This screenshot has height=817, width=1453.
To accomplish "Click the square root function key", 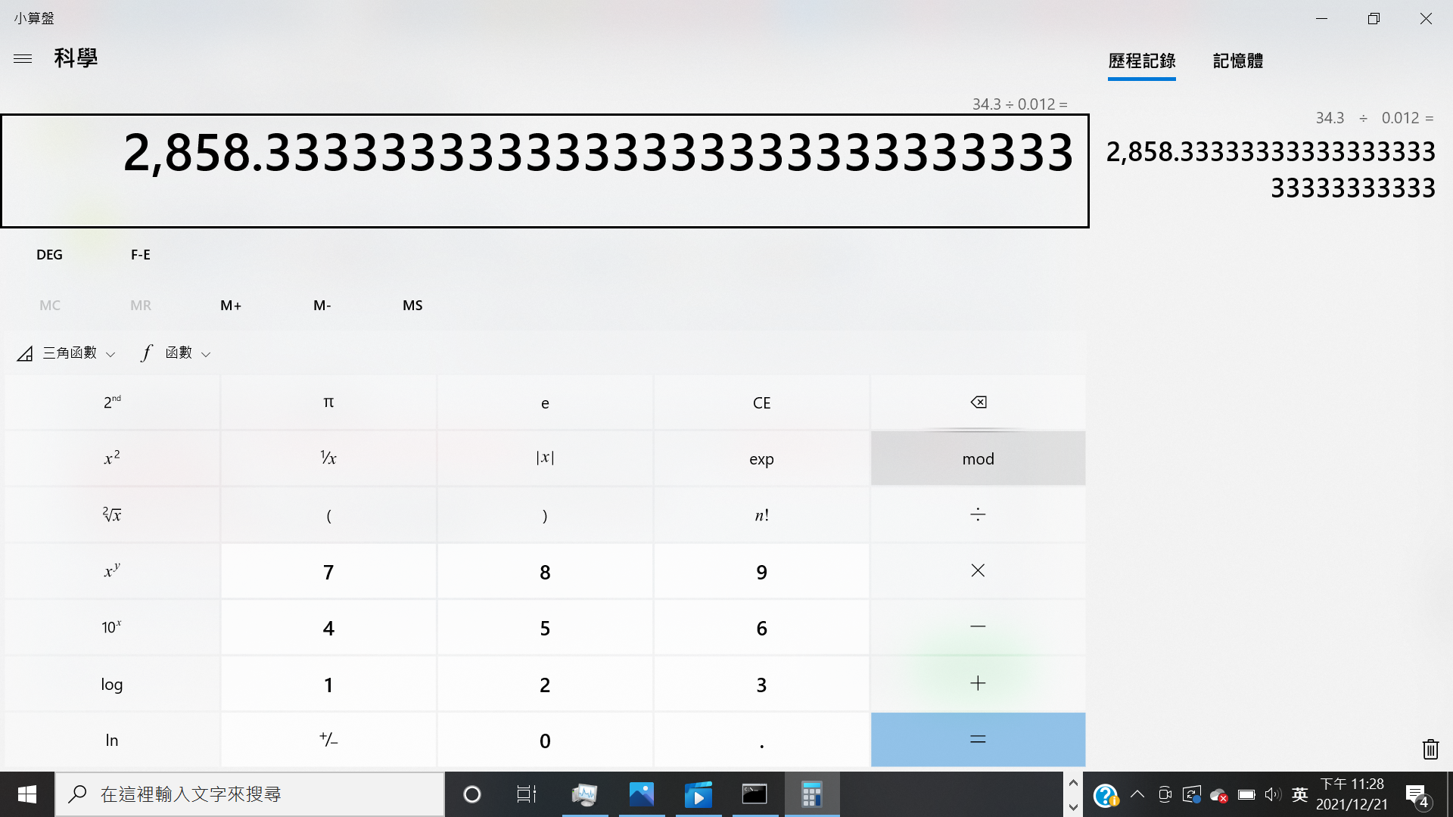I will [x=112, y=515].
